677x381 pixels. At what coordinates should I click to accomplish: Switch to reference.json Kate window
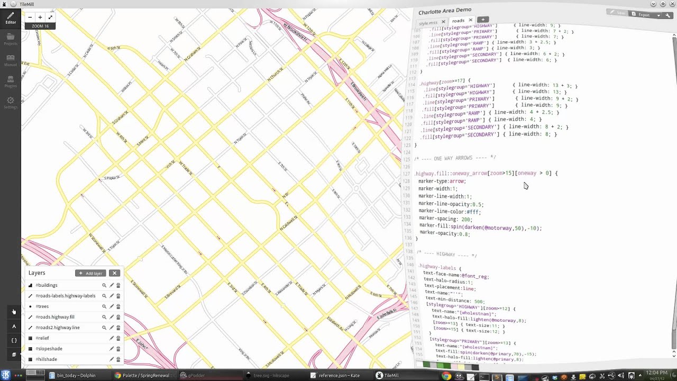[x=336, y=376]
